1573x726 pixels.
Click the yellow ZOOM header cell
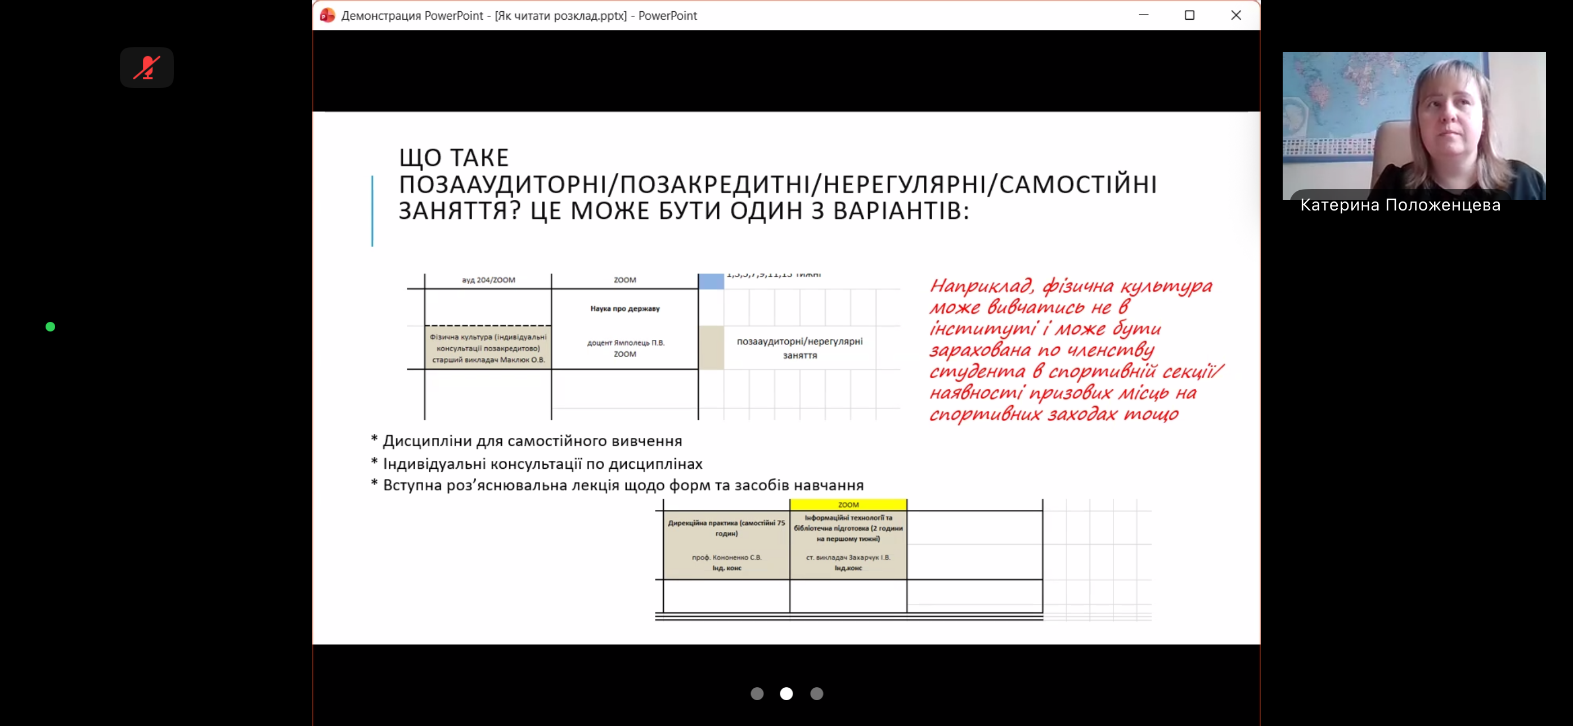click(x=848, y=505)
